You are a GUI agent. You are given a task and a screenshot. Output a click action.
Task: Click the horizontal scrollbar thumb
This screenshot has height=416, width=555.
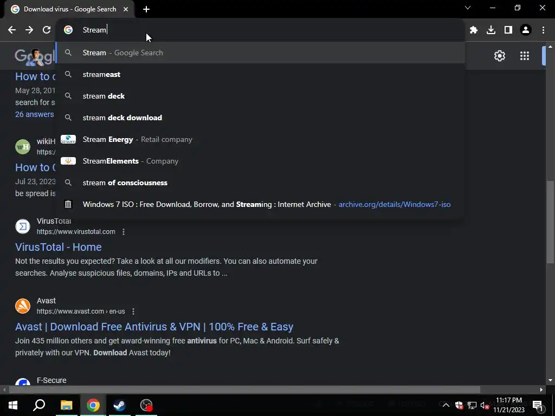tap(244, 390)
